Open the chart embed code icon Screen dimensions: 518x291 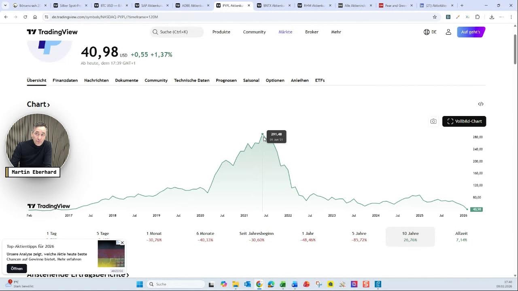click(x=481, y=104)
